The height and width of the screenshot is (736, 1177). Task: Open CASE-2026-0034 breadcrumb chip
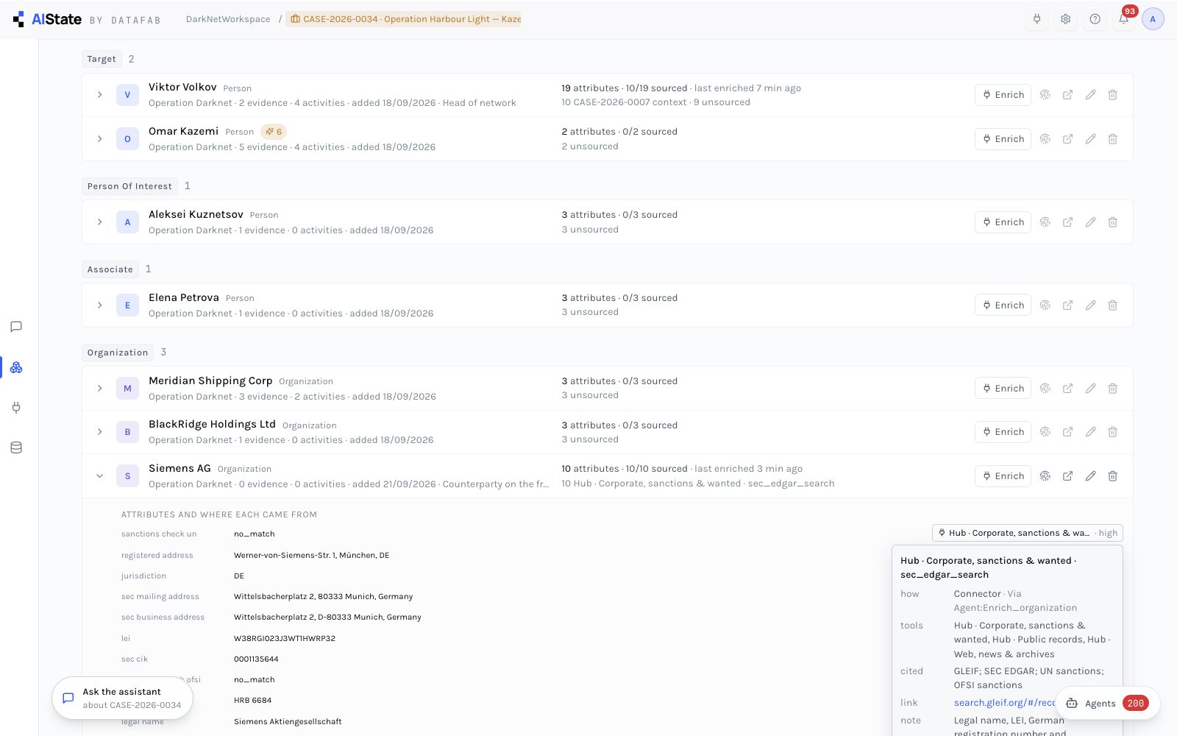click(x=403, y=19)
